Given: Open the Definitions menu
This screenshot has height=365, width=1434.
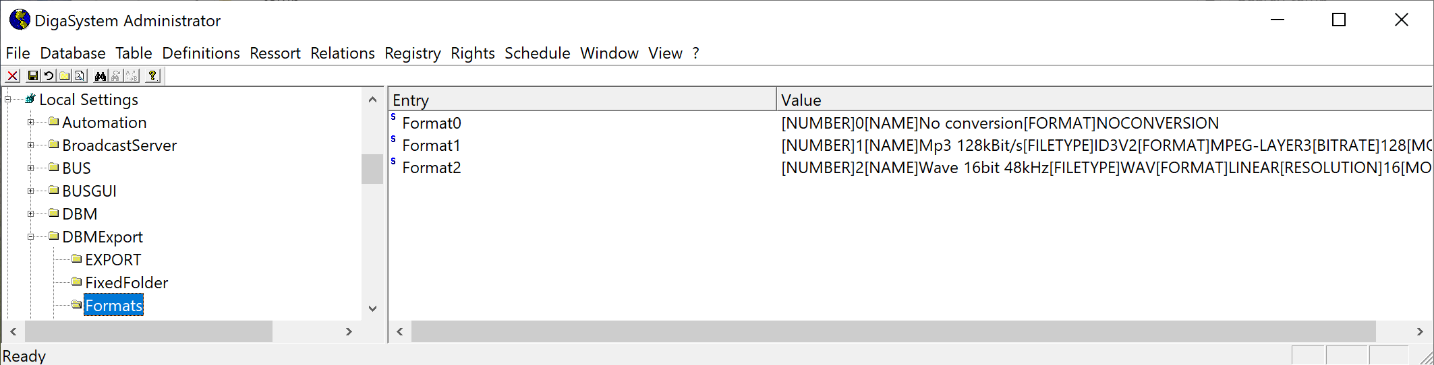Looking at the screenshot, I should point(200,53).
